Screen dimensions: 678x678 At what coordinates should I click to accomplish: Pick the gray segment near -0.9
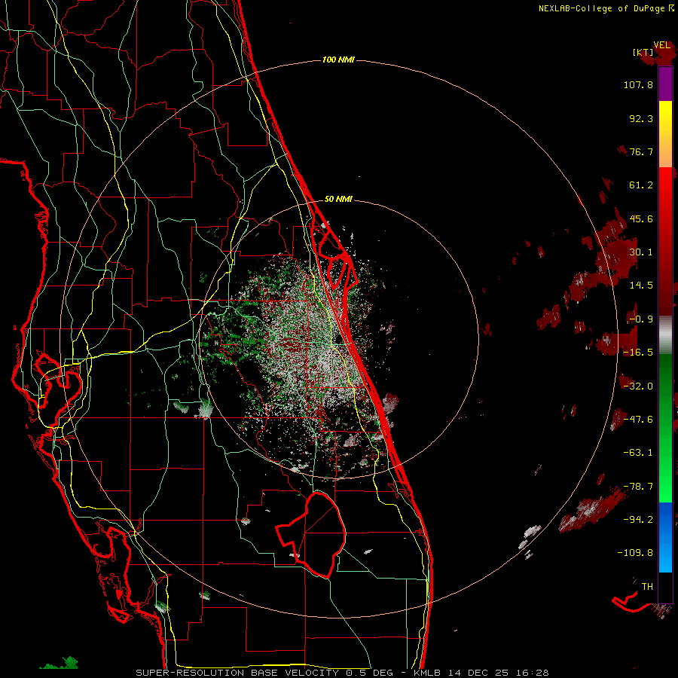coord(665,335)
